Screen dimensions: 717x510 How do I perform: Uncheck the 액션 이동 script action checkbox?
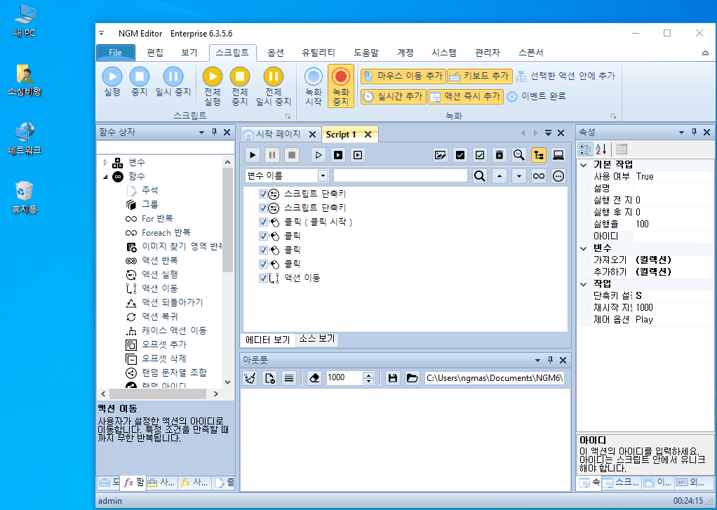coord(263,278)
